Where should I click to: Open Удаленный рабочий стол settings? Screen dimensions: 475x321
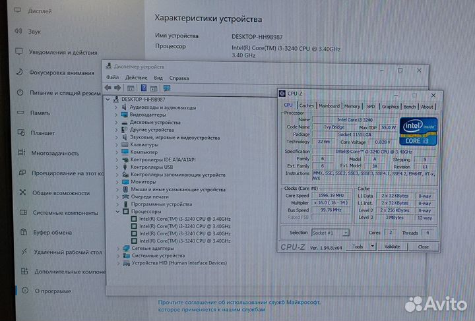68,252
